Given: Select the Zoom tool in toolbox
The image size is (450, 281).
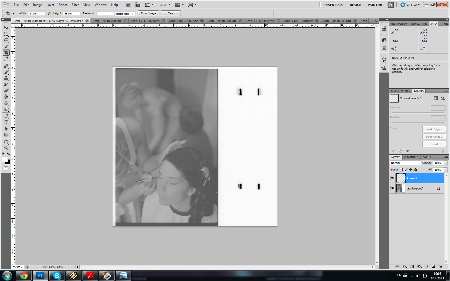Looking at the screenshot, I should pyautogui.click(x=6, y=148).
